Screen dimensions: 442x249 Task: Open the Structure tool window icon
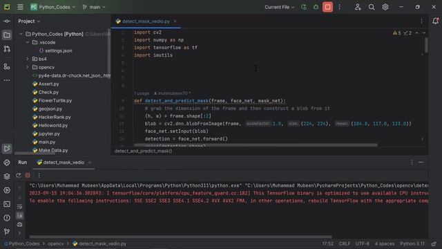click(7, 66)
